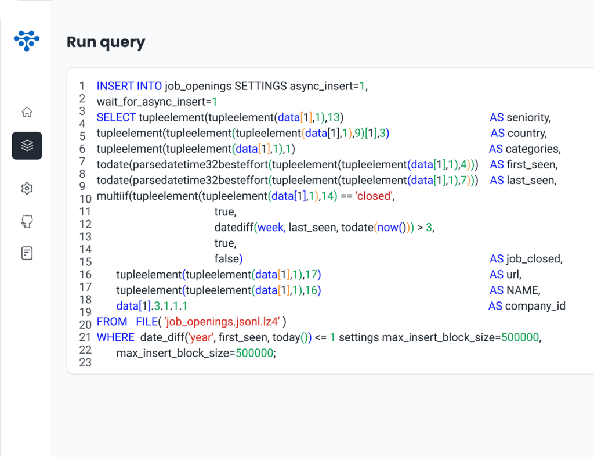This screenshot has height=457, width=594.
Task: Open the document/logs icon in sidebar
Action: coord(27,253)
